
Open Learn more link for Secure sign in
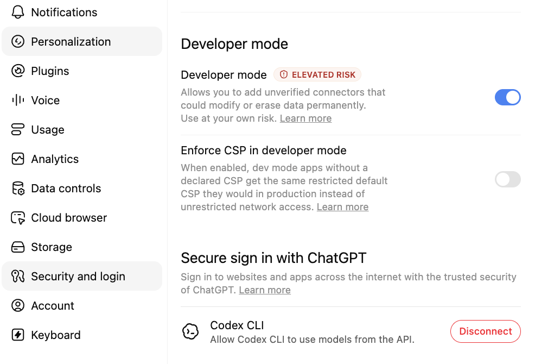click(265, 290)
